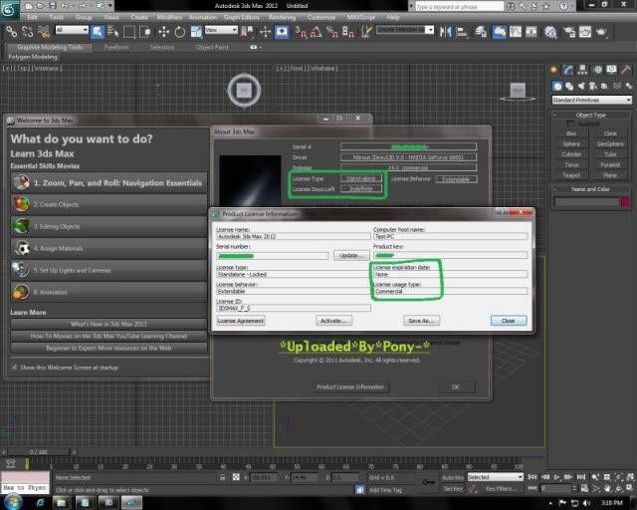
Task: Toggle the Auto Key button
Action: [x=453, y=477]
